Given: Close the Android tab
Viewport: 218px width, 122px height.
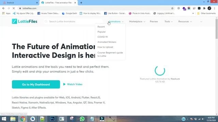Looking at the screenshot, I should click(37, 3).
